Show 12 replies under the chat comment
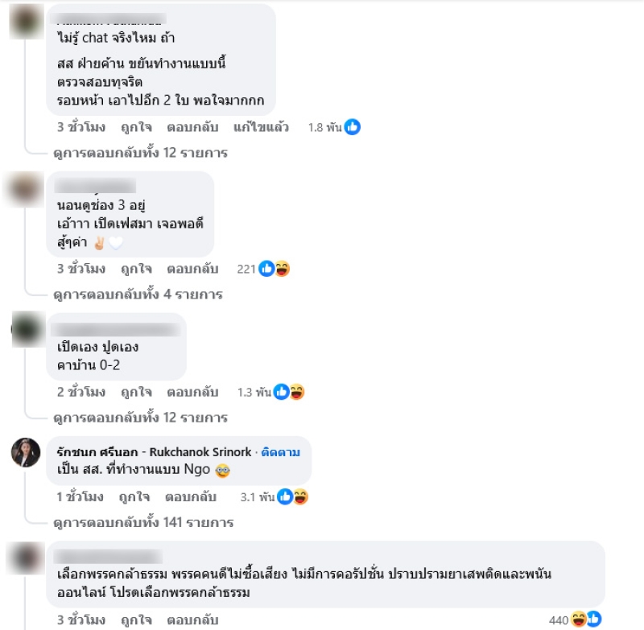 click(140, 153)
